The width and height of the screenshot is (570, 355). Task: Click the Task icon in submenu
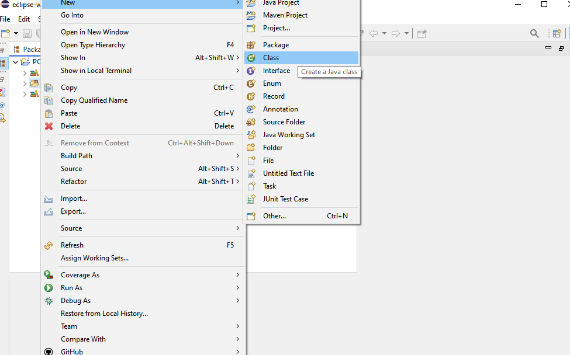pyautogui.click(x=251, y=186)
